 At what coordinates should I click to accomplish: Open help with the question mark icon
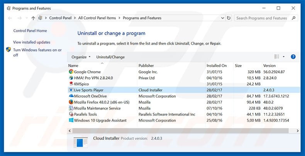tap(293, 57)
